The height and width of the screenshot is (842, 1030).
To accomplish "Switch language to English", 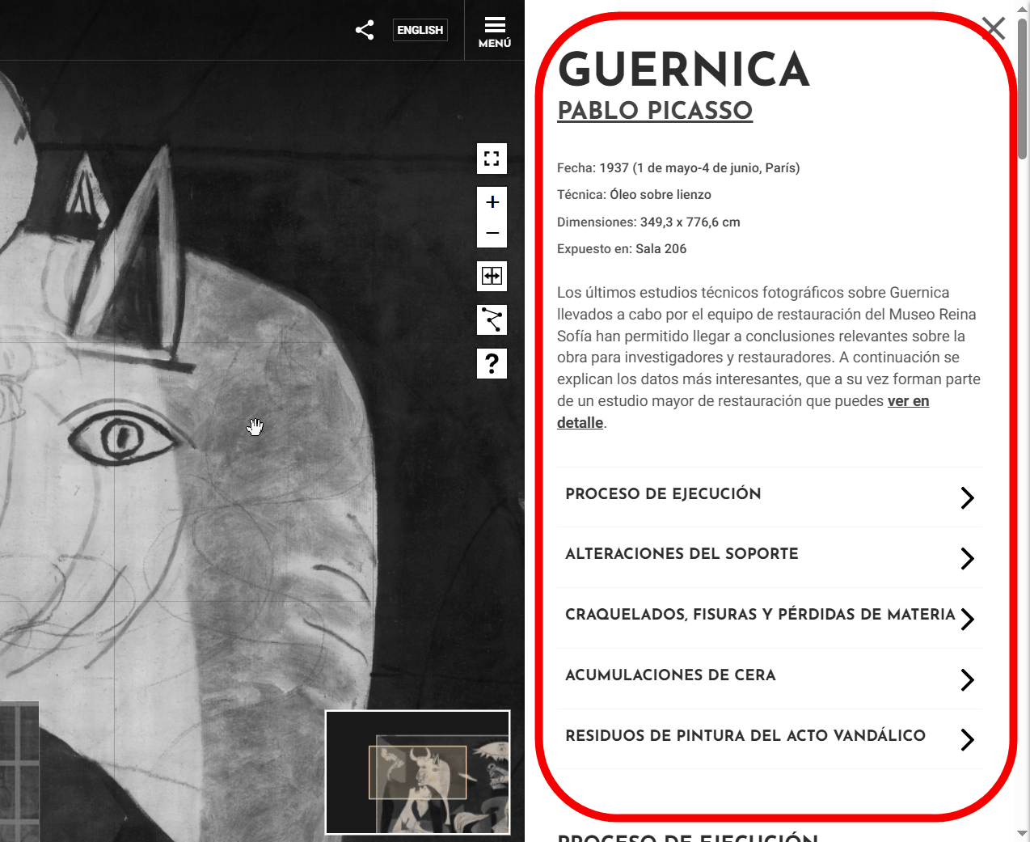I will coord(420,30).
